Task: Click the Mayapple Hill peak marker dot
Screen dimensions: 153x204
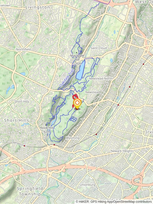Action: pyautogui.click(x=76, y=53)
